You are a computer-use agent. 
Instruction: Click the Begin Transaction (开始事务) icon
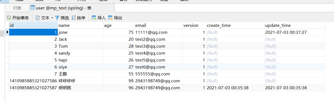tap(9, 18)
